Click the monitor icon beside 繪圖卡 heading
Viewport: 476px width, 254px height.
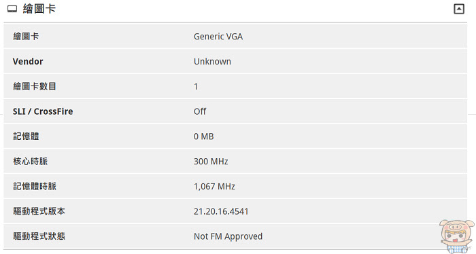12,9
